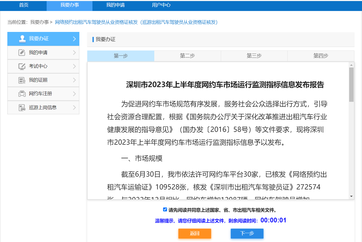Click the 我的申请 pencil edit icon
This screenshot has height=242, width=362.
[x=22, y=53]
